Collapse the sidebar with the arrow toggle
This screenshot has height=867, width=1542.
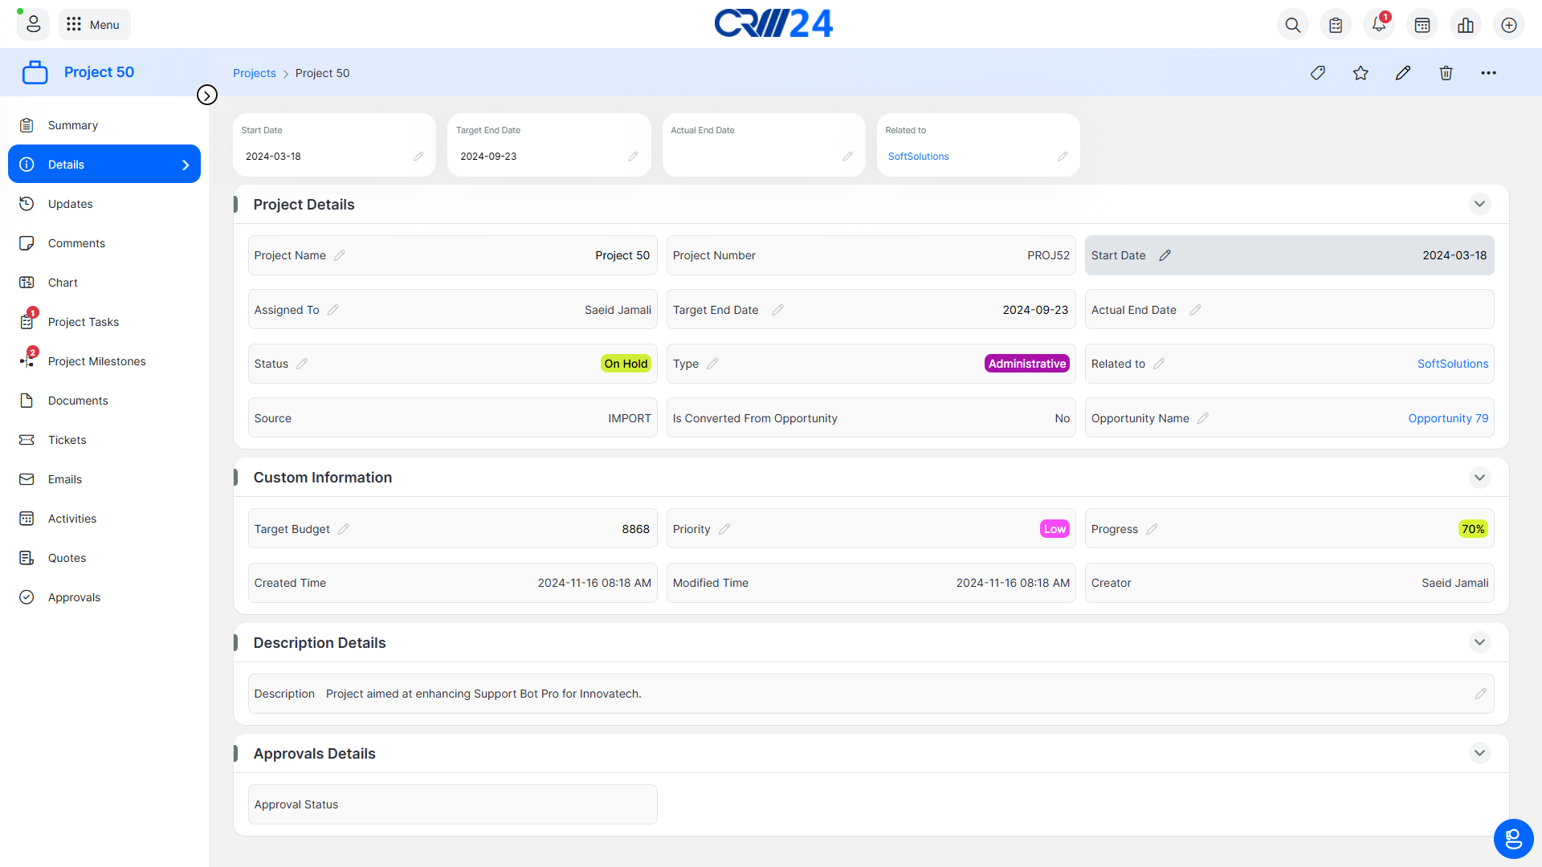(207, 96)
